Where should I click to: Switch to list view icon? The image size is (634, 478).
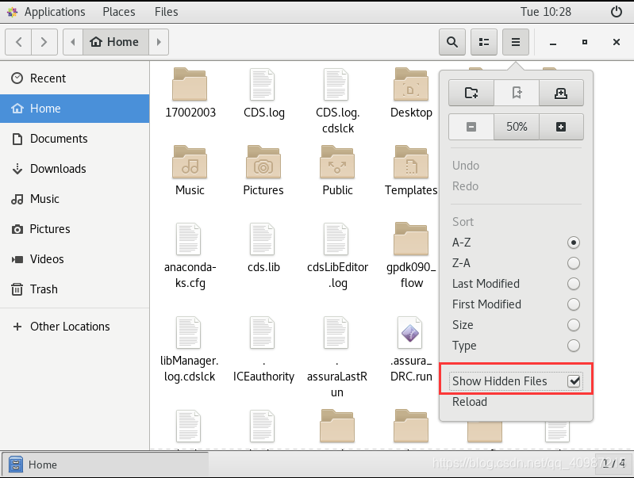pos(484,42)
